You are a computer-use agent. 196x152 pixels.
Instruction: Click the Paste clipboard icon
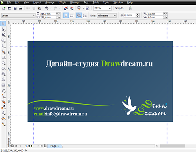coord(39,8)
